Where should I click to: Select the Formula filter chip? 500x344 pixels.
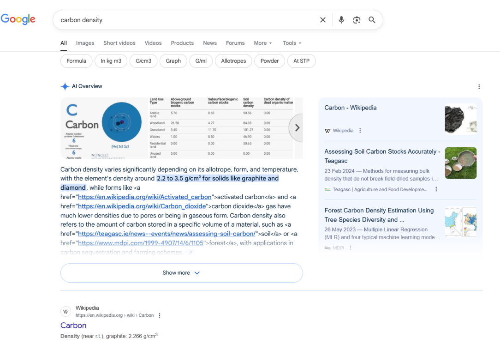click(76, 61)
